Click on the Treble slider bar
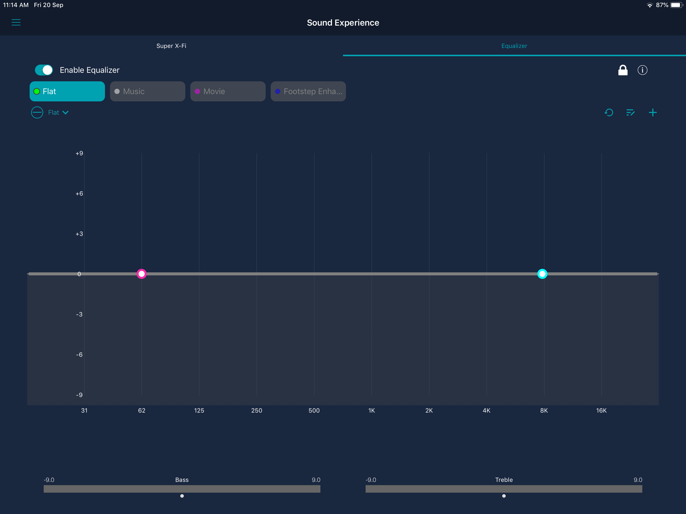686x514 pixels. (504, 489)
